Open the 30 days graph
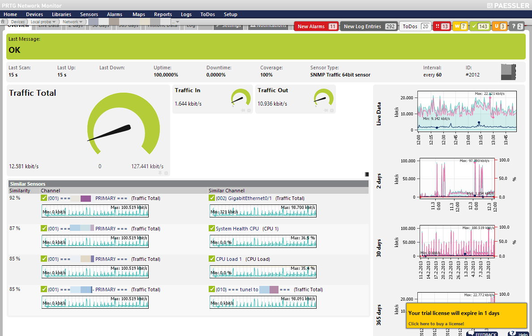This screenshot has width=532, height=336. pyautogui.click(x=457, y=241)
